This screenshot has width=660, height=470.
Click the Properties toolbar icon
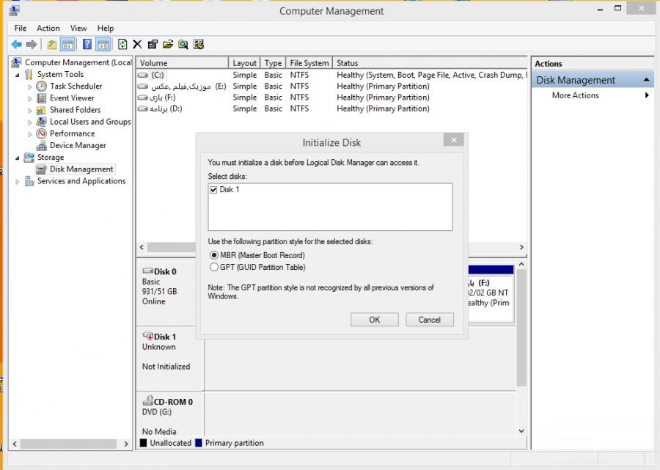[153, 44]
